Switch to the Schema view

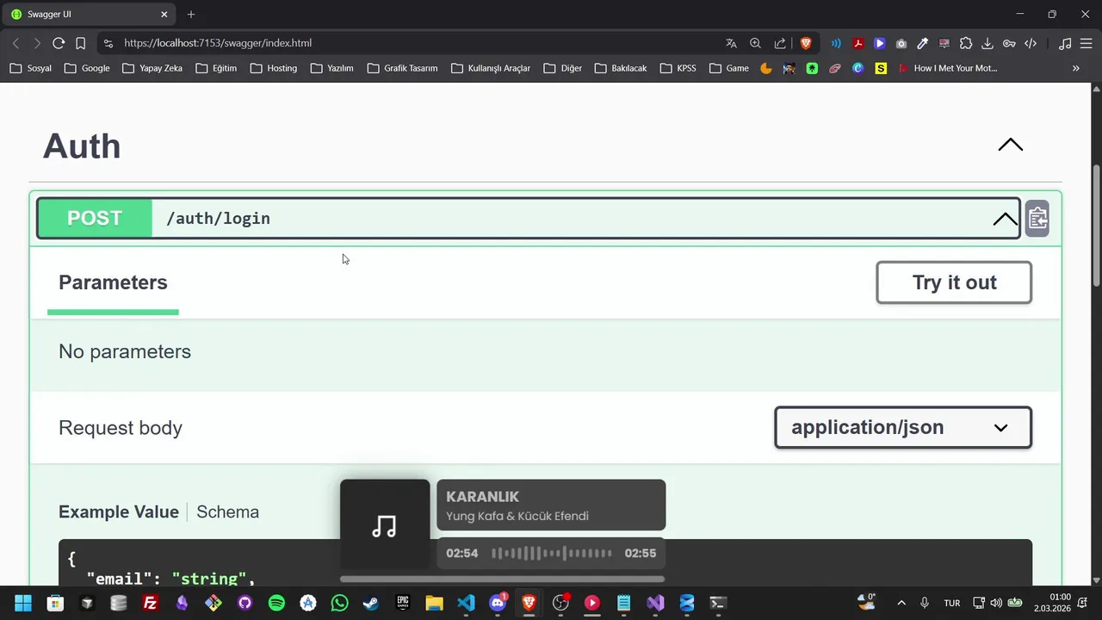(227, 512)
